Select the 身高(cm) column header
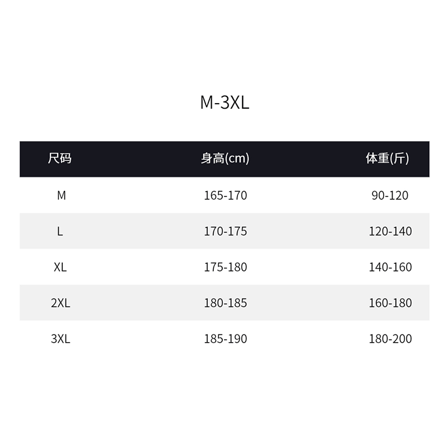448x448 pixels. click(x=225, y=158)
